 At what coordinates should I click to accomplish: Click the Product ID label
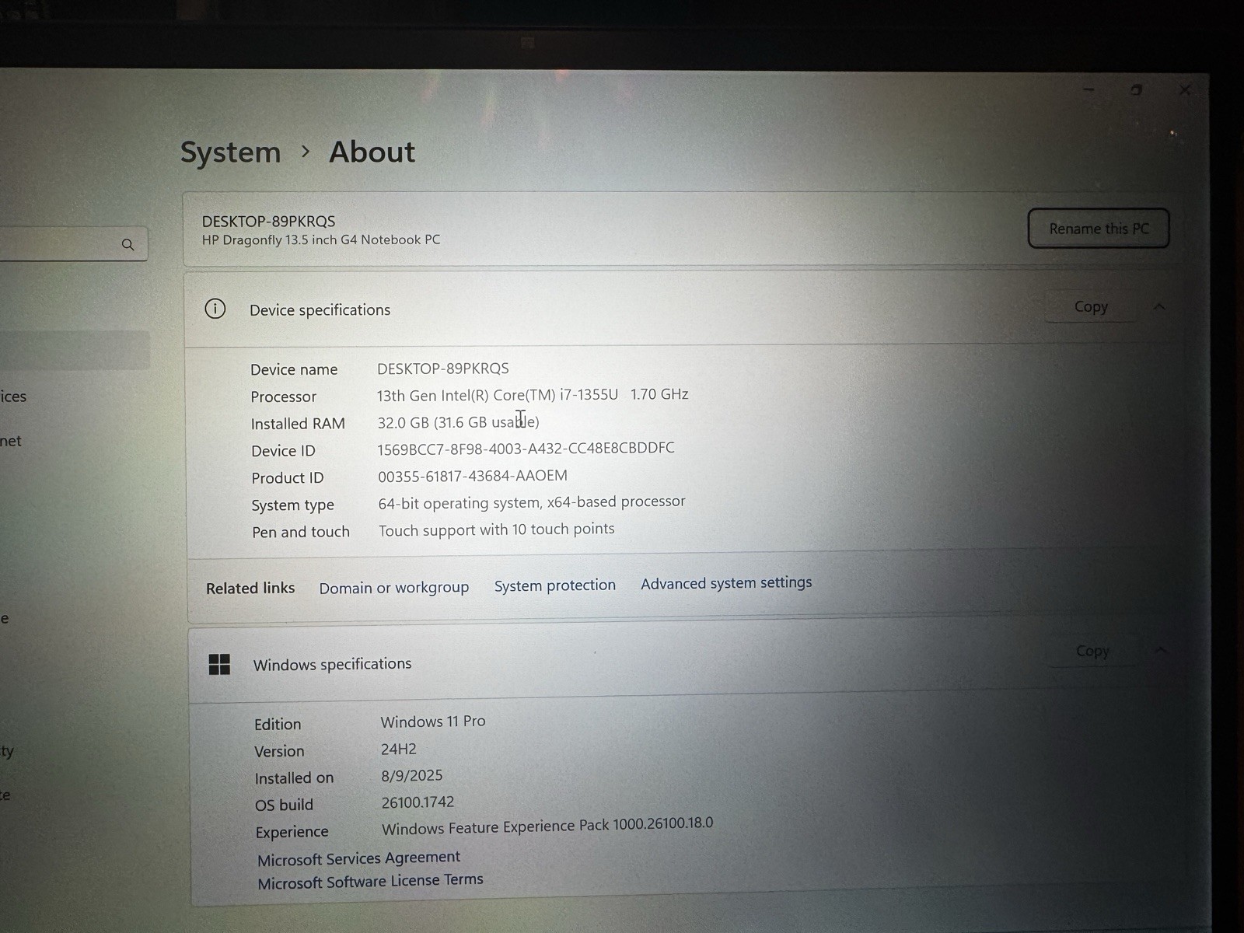[288, 478]
